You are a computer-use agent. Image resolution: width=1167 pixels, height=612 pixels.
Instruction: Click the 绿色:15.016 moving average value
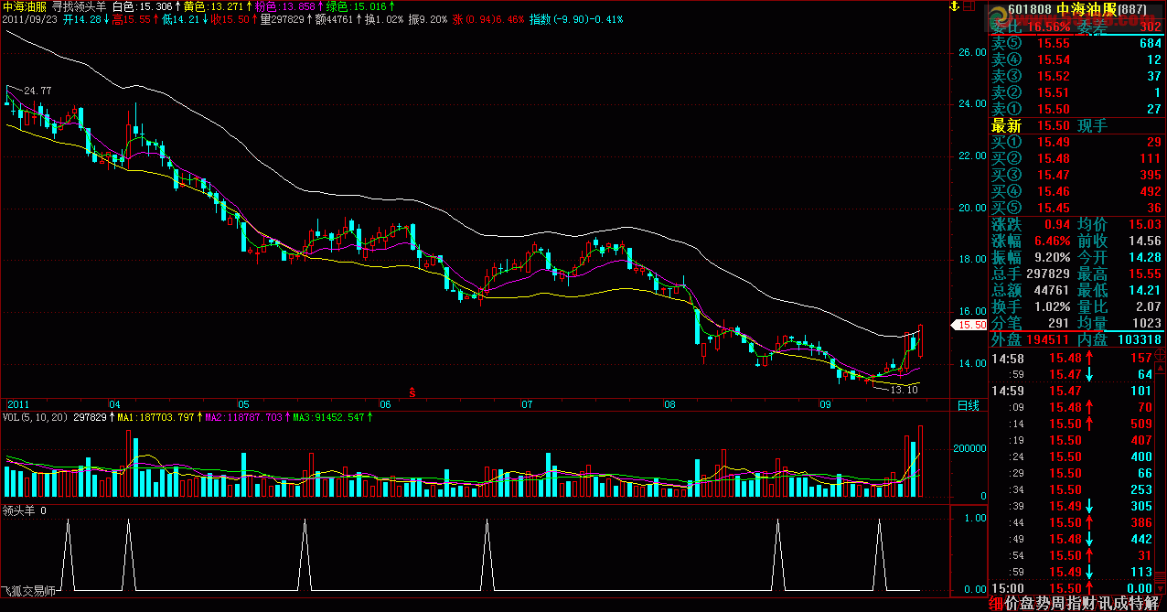(x=355, y=6)
